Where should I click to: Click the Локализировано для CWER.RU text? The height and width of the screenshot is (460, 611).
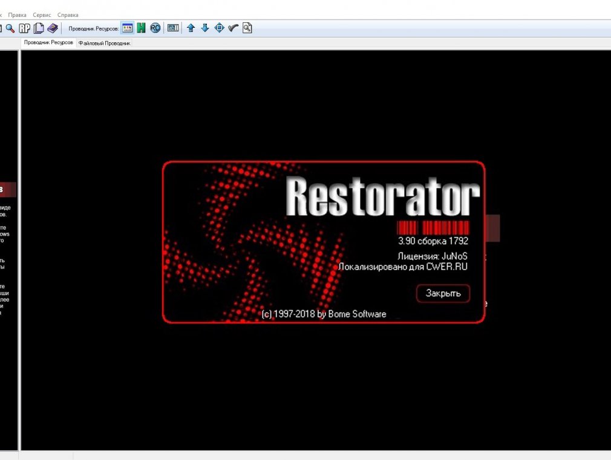point(402,267)
